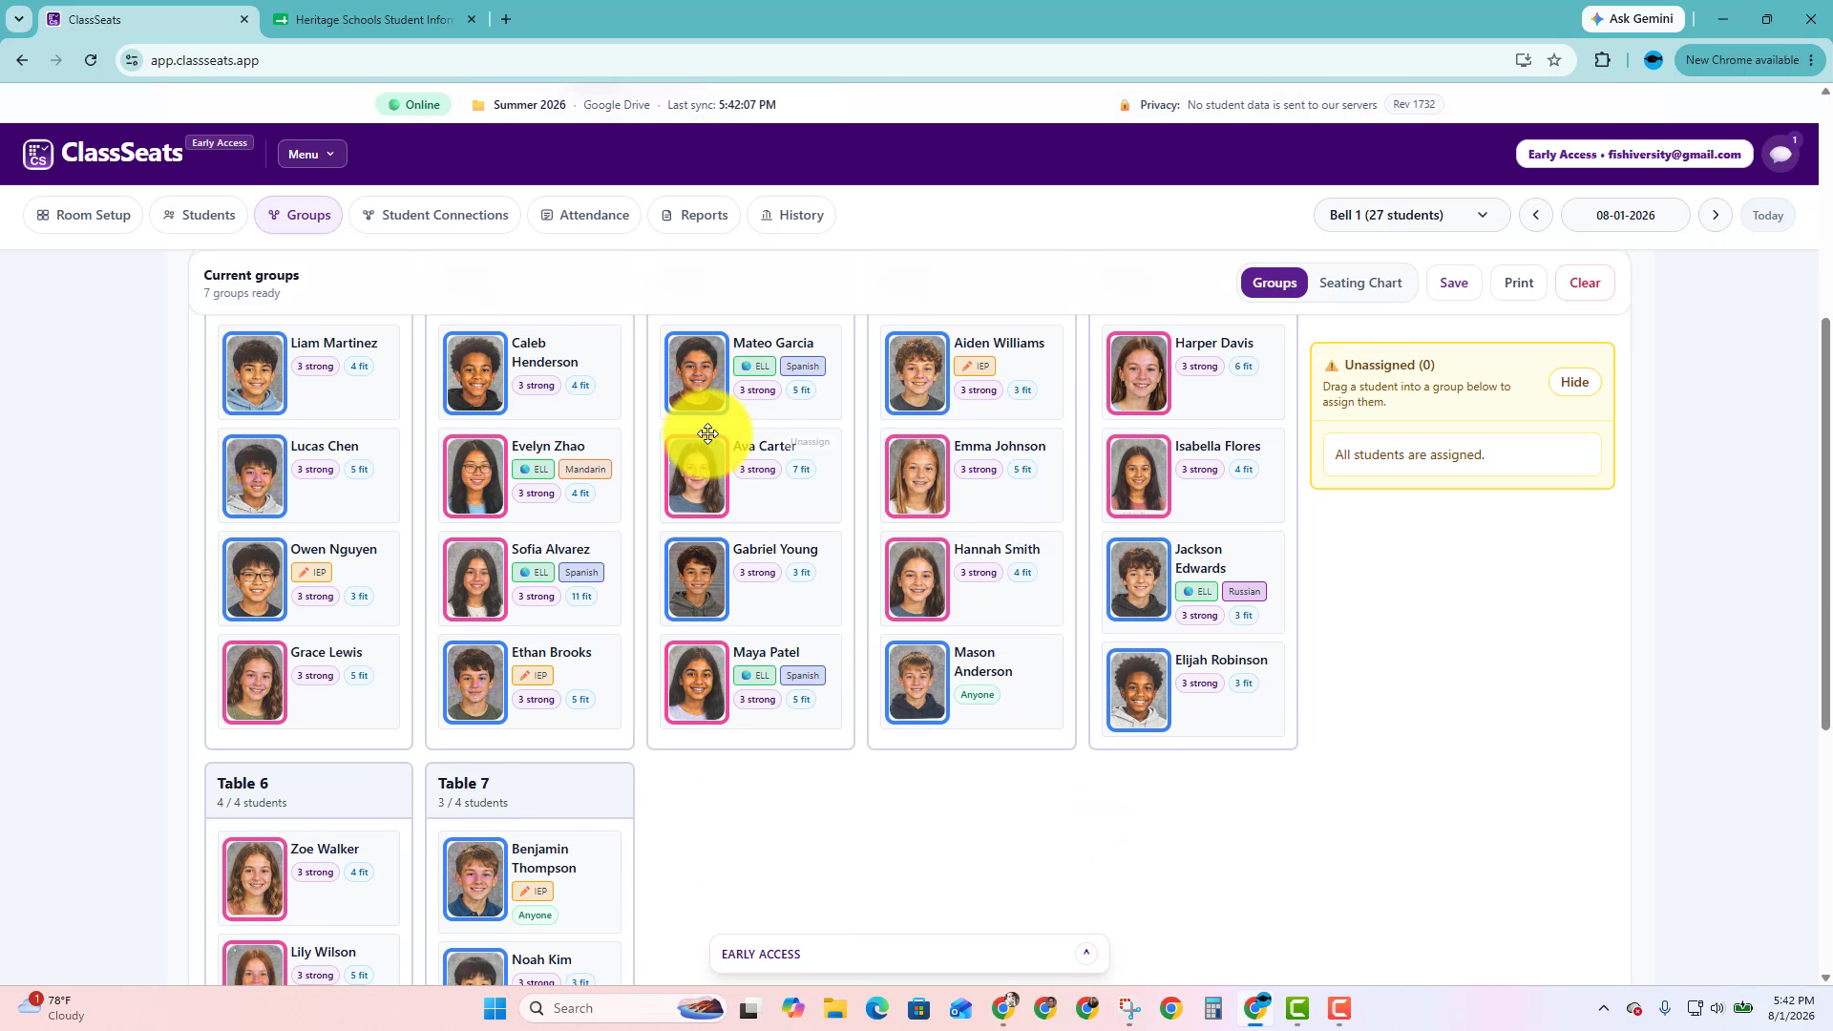
Task: Open the Menu dropdown
Action: click(312, 154)
